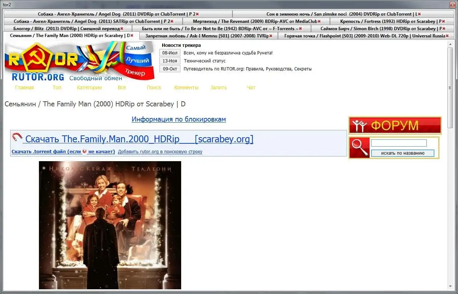
Task: Open the Fortress (1992) tab
Action: [x=391, y=21]
